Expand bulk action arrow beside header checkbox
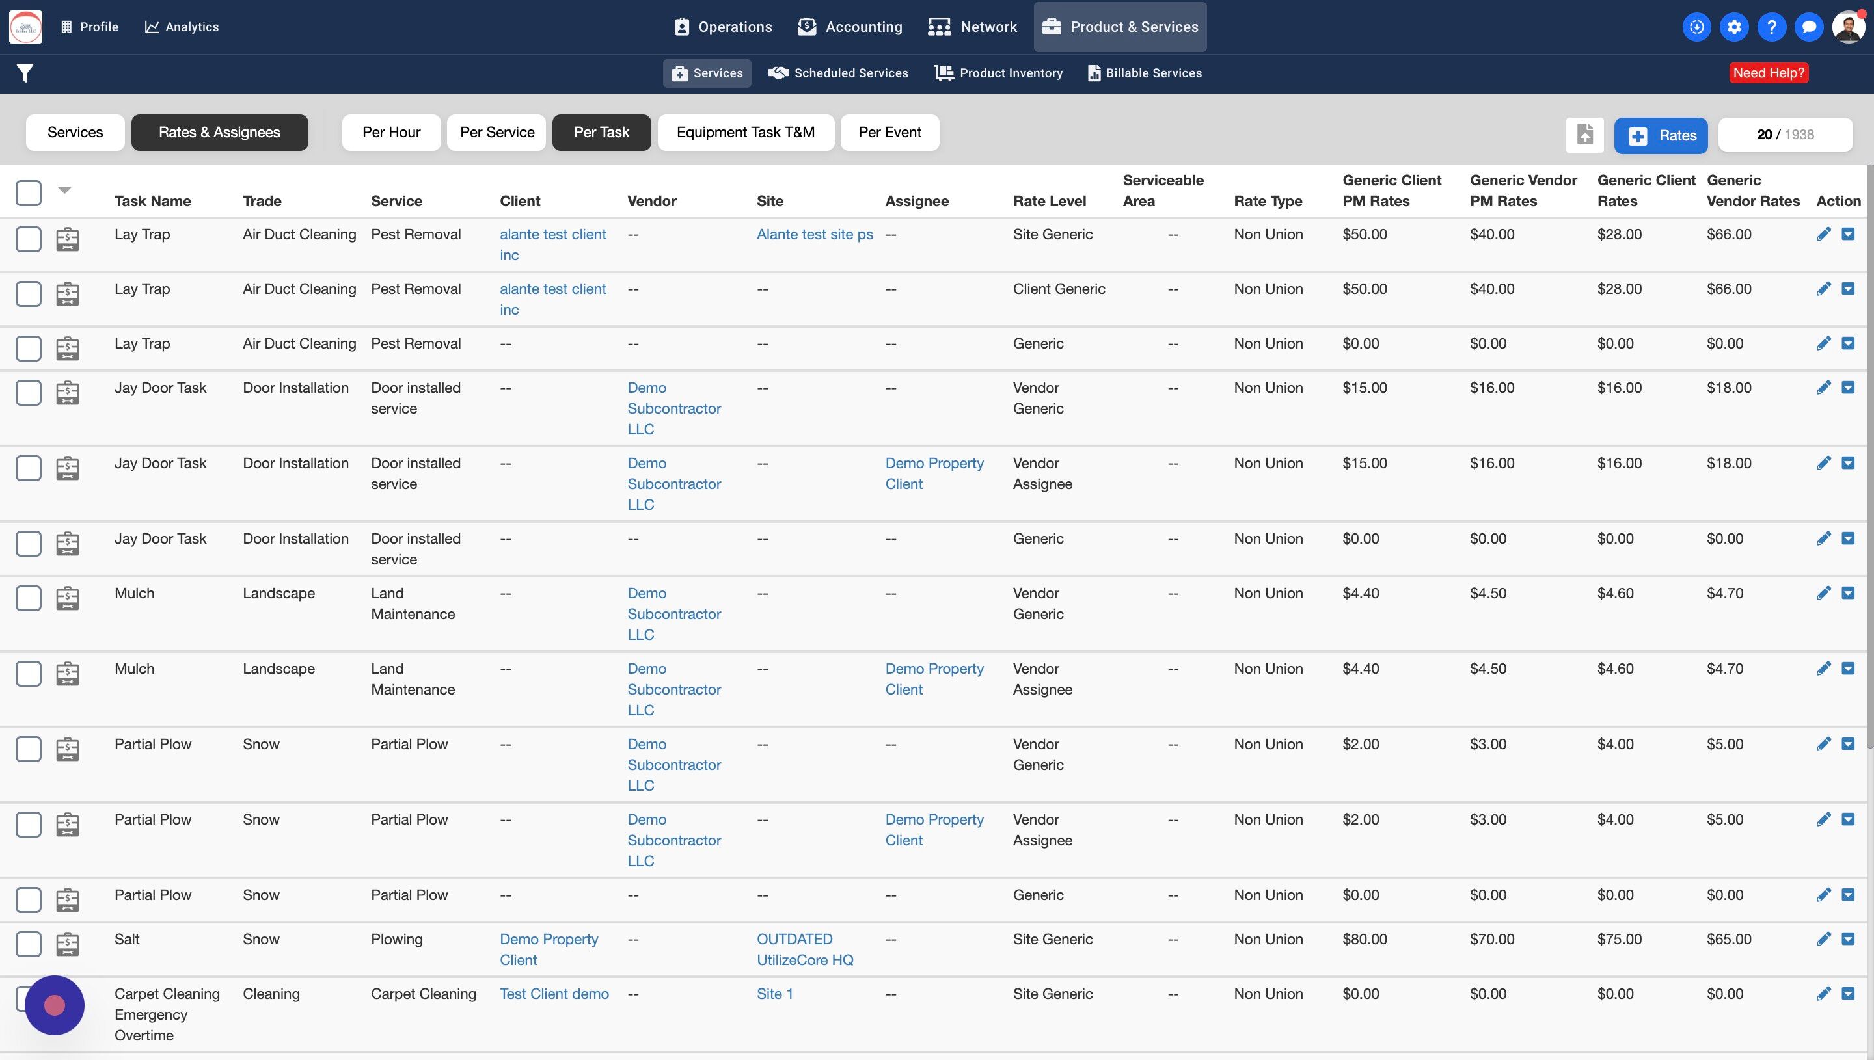The width and height of the screenshot is (1874, 1060). [x=64, y=190]
